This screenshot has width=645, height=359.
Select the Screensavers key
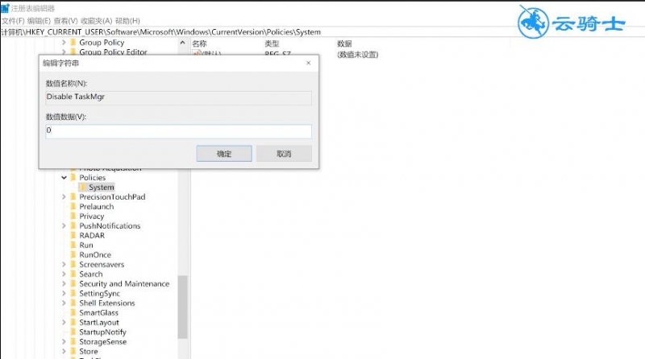coord(102,265)
